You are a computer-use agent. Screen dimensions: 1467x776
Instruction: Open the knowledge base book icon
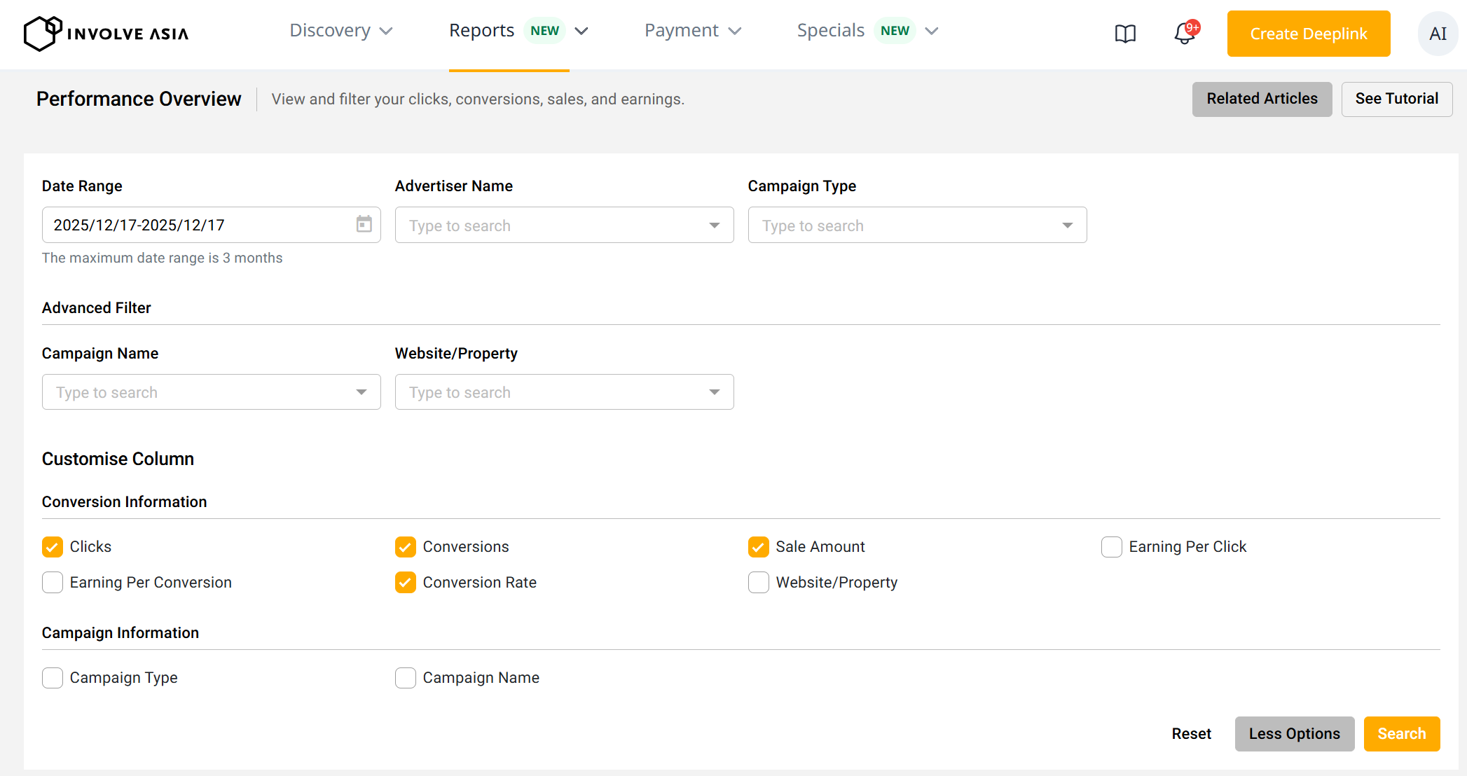(x=1125, y=34)
